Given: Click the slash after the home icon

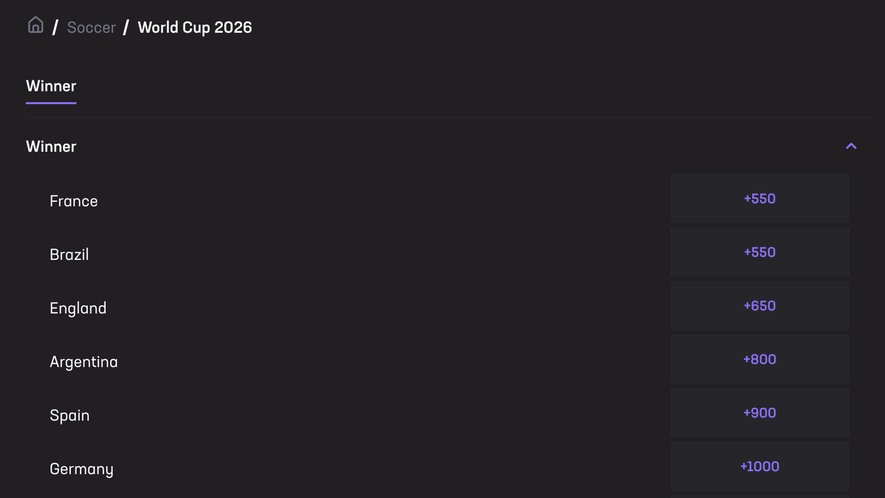Looking at the screenshot, I should pyautogui.click(x=56, y=27).
